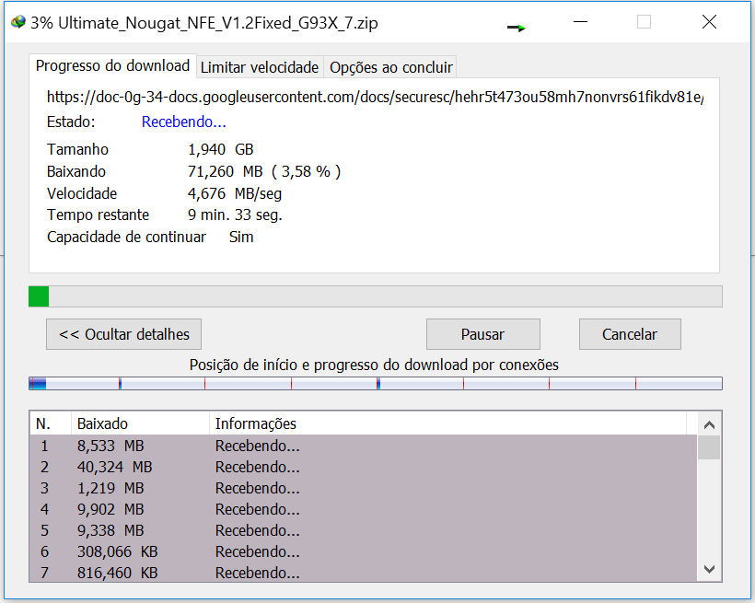The image size is (755, 603).
Task: Click the Informações column header
Action: point(447,423)
